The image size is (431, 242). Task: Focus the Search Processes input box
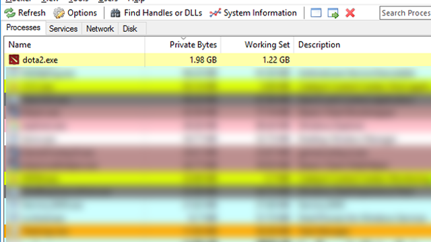click(405, 13)
